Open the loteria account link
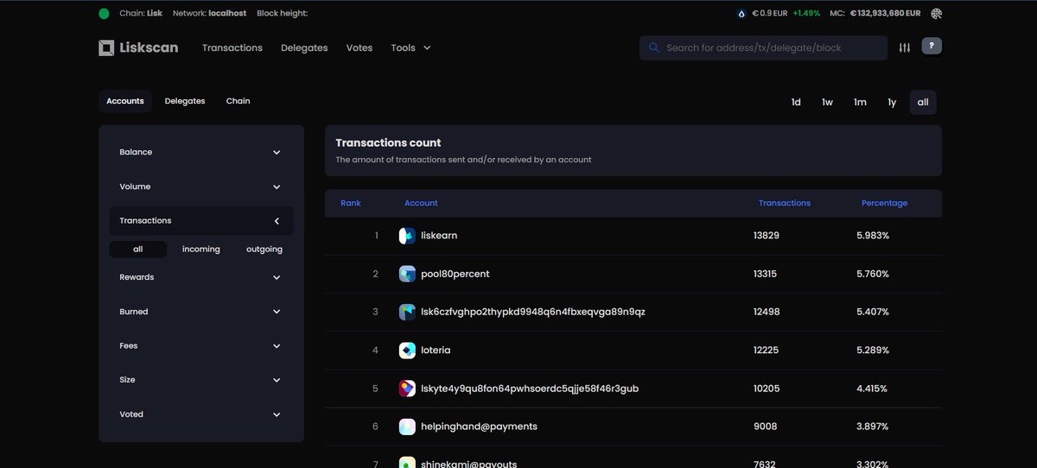 436,351
